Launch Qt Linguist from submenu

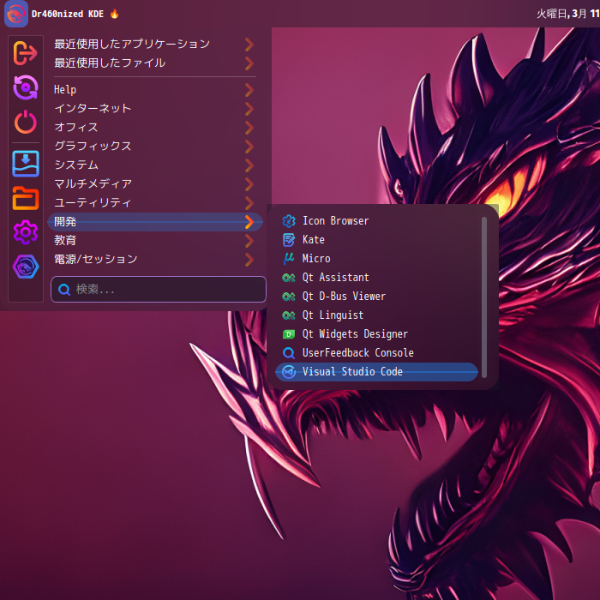pyautogui.click(x=376, y=315)
